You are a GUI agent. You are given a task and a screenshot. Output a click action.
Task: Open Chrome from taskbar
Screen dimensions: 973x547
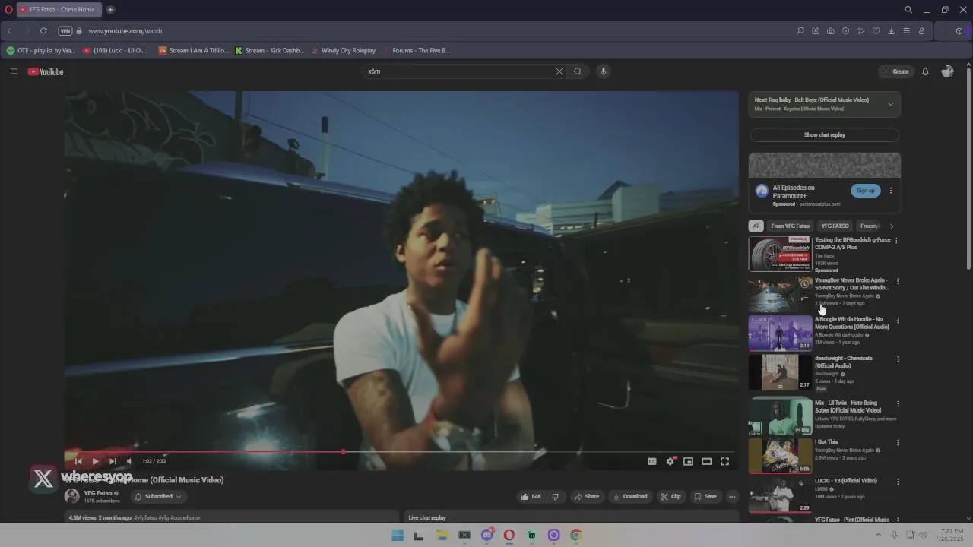coord(576,535)
